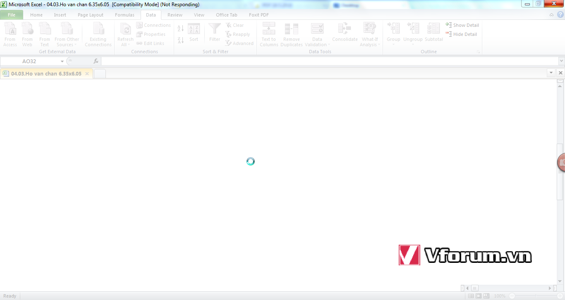
Task: Open the What-If Analysis dropdown
Action: 370,35
